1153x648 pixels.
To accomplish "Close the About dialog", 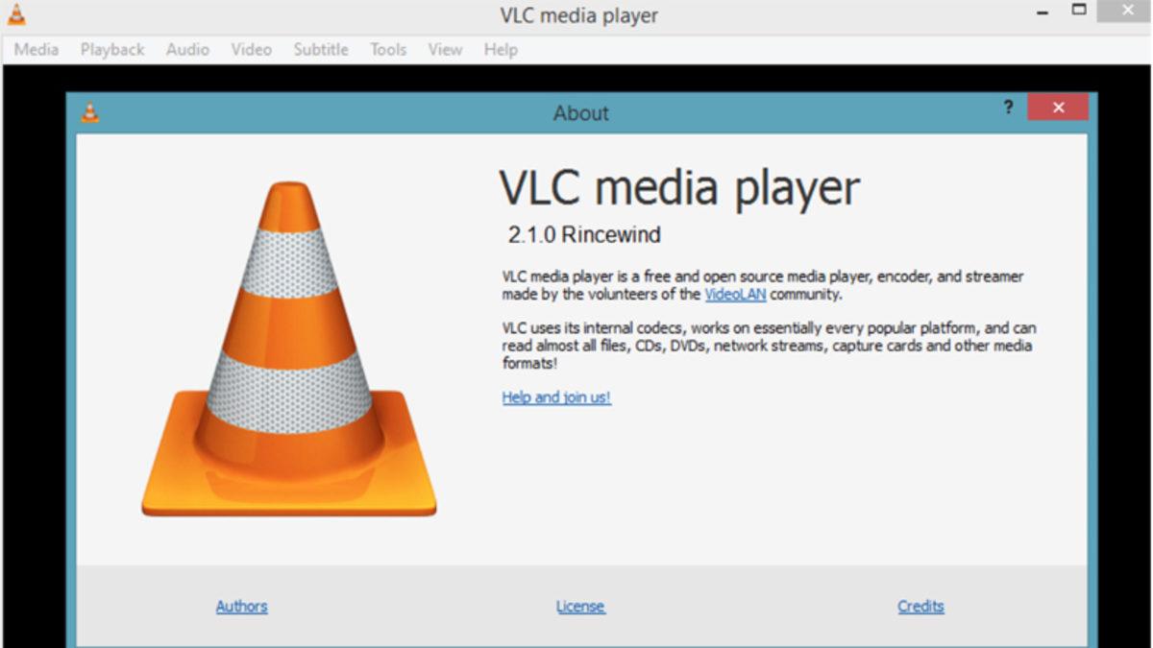I will click(1058, 108).
